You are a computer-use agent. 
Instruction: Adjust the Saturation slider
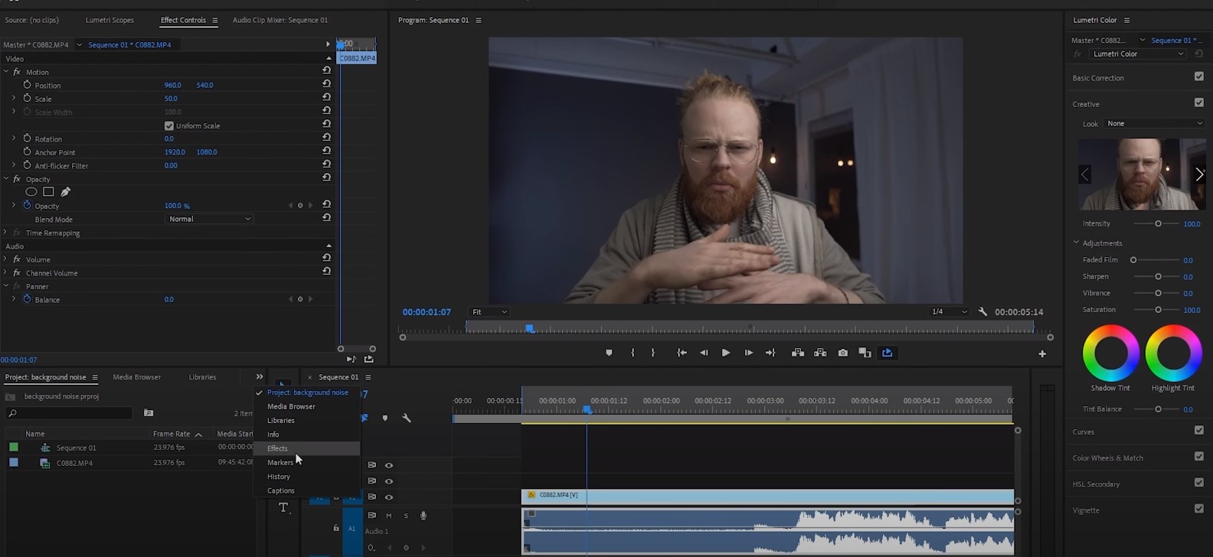[x=1158, y=310]
